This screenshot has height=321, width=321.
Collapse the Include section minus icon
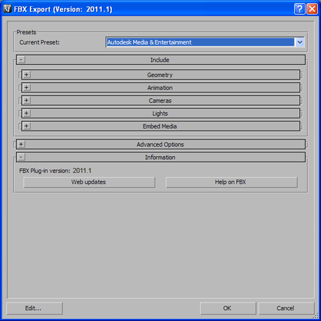(x=21, y=60)
